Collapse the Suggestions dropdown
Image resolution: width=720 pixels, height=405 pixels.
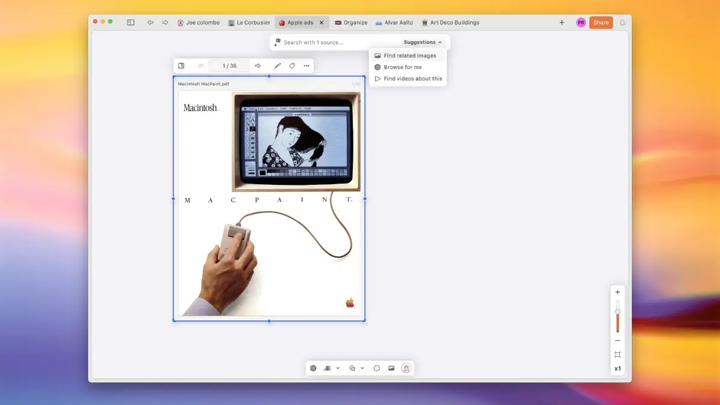[423, 43]
